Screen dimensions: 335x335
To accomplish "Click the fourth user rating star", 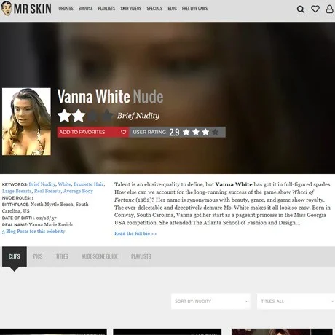I will click(x=215, y=132).
